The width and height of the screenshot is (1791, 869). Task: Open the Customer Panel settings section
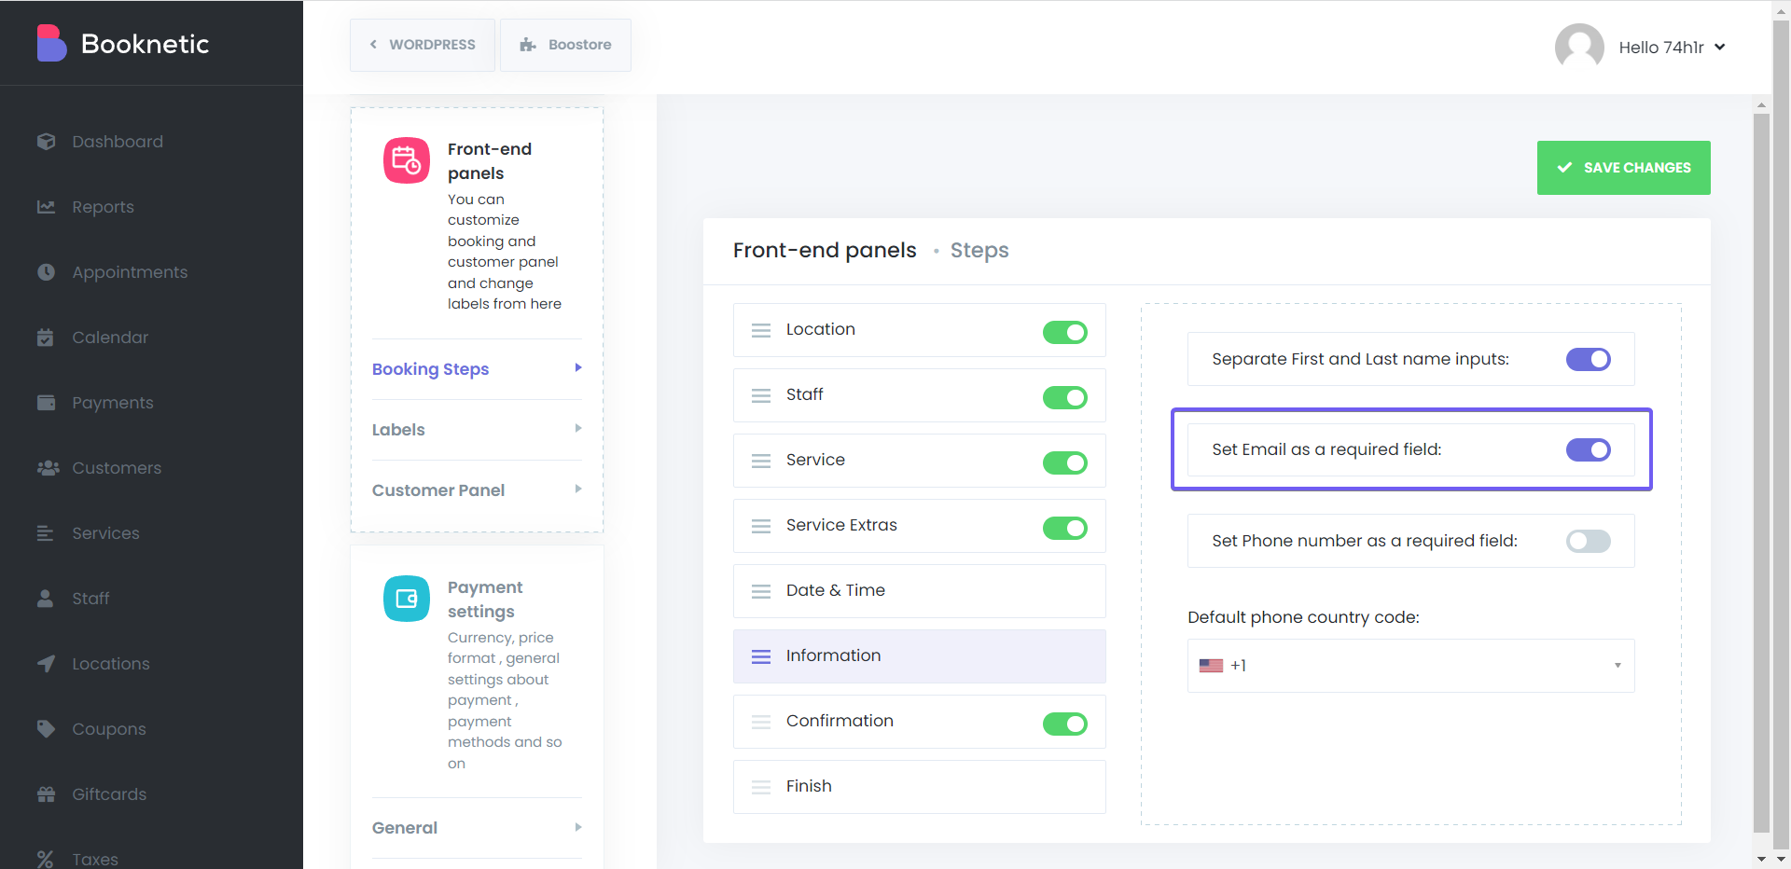point(476,490)
